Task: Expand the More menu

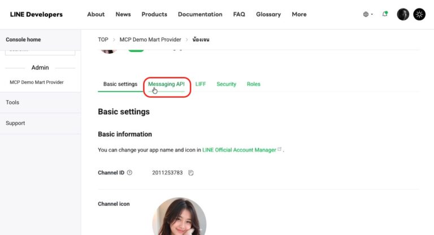Action: tap(299, 14)
